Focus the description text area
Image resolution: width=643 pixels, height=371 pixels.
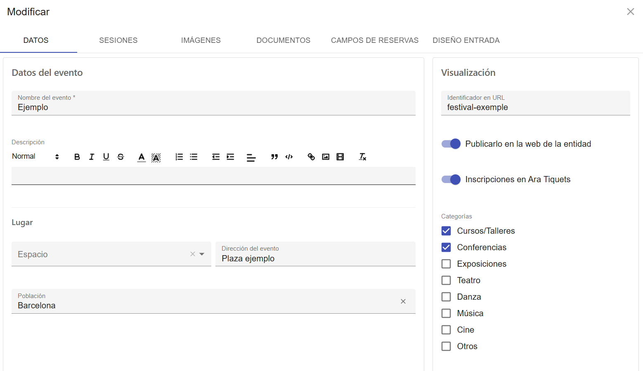coord(213,176)
